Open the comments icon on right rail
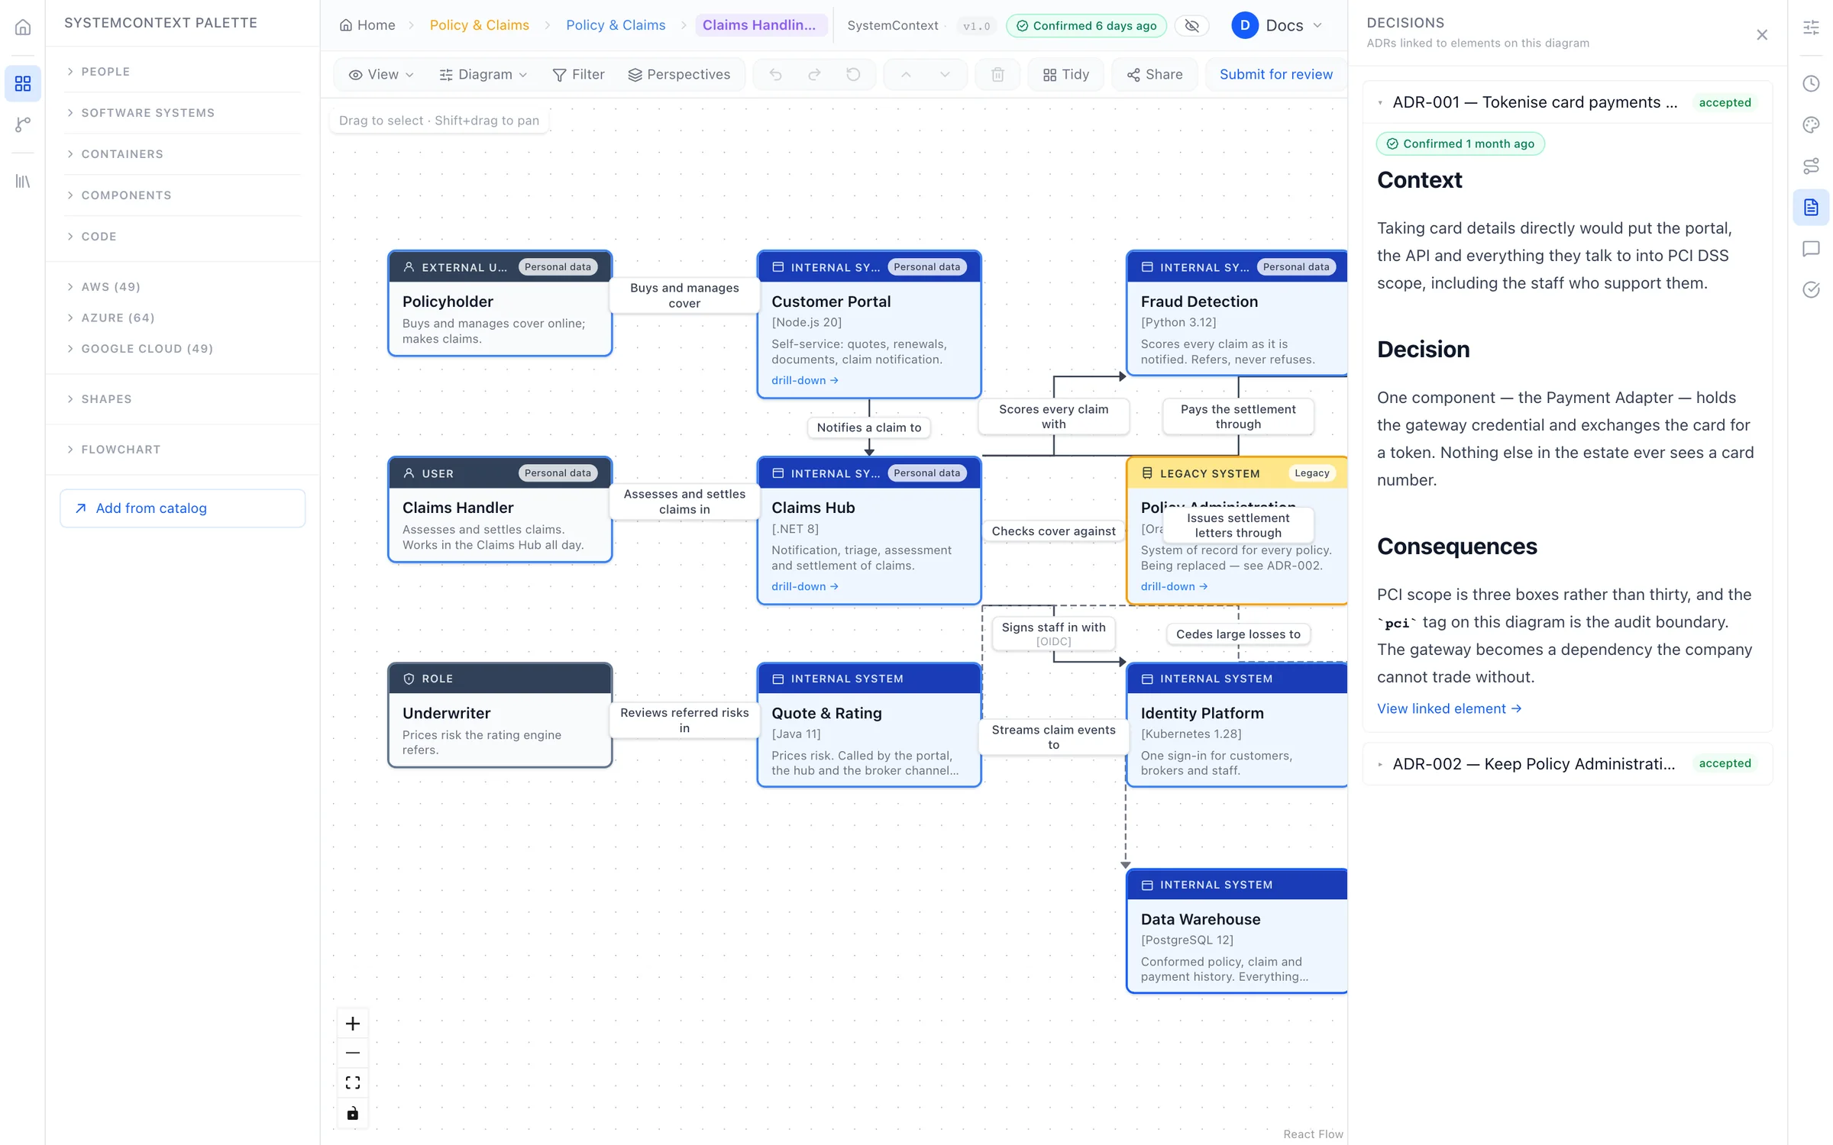 [x=1811, y=249]
